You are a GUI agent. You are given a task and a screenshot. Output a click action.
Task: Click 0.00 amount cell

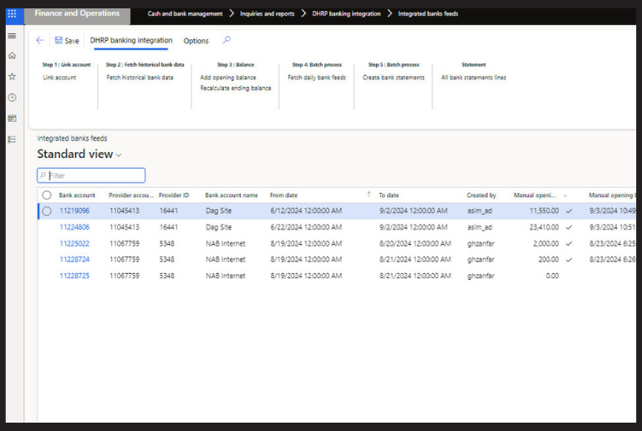point(552,276)
